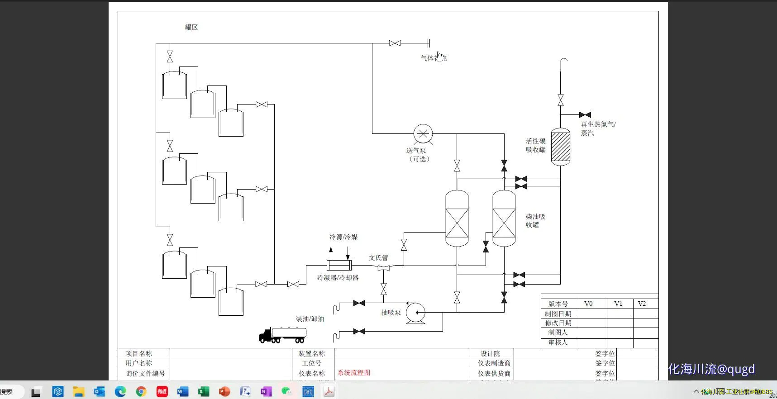The image size is (777, 399).
Task: Click the 抽吸泵 pump symbol
Action: tap(415, 313)
